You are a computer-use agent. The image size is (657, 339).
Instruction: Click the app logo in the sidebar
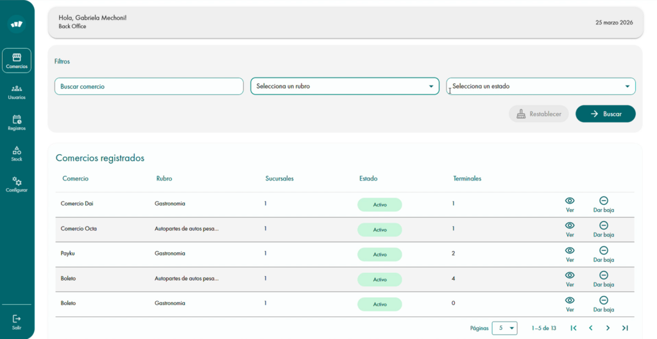tap(17, 24)
